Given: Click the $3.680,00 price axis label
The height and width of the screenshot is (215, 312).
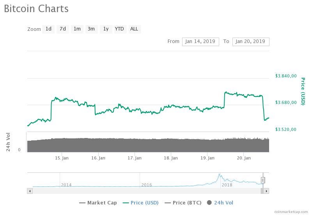Looking at the screenshot, I should 286,102.
